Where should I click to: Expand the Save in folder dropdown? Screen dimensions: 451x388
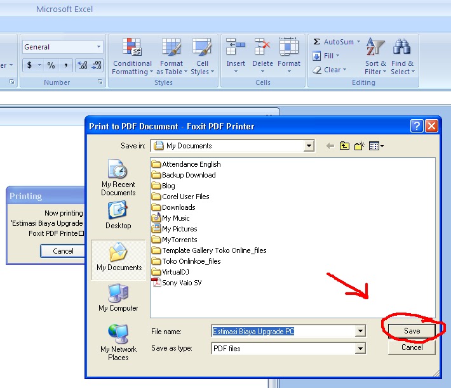pyautogui.click(x=309, y=146)
